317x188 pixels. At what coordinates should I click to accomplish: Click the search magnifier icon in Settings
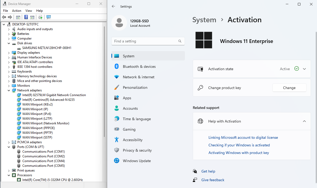coord(180,41)
